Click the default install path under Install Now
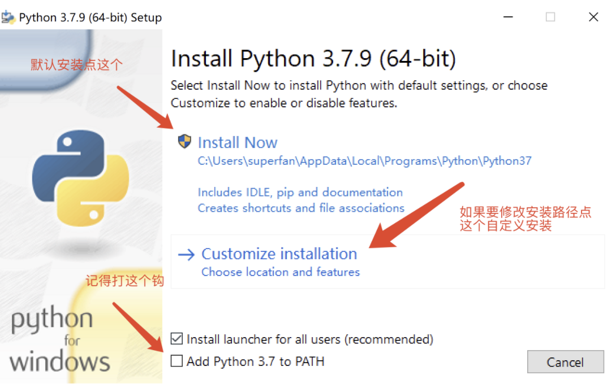Screen dimensions: 616x384 pos(364,161)
